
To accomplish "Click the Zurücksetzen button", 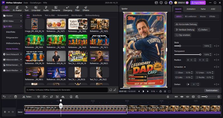I will click(x=212, y=91).
